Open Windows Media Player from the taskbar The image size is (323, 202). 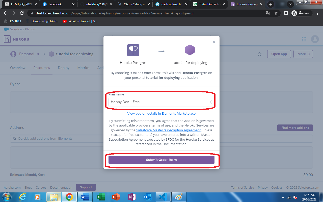[38, 197]
